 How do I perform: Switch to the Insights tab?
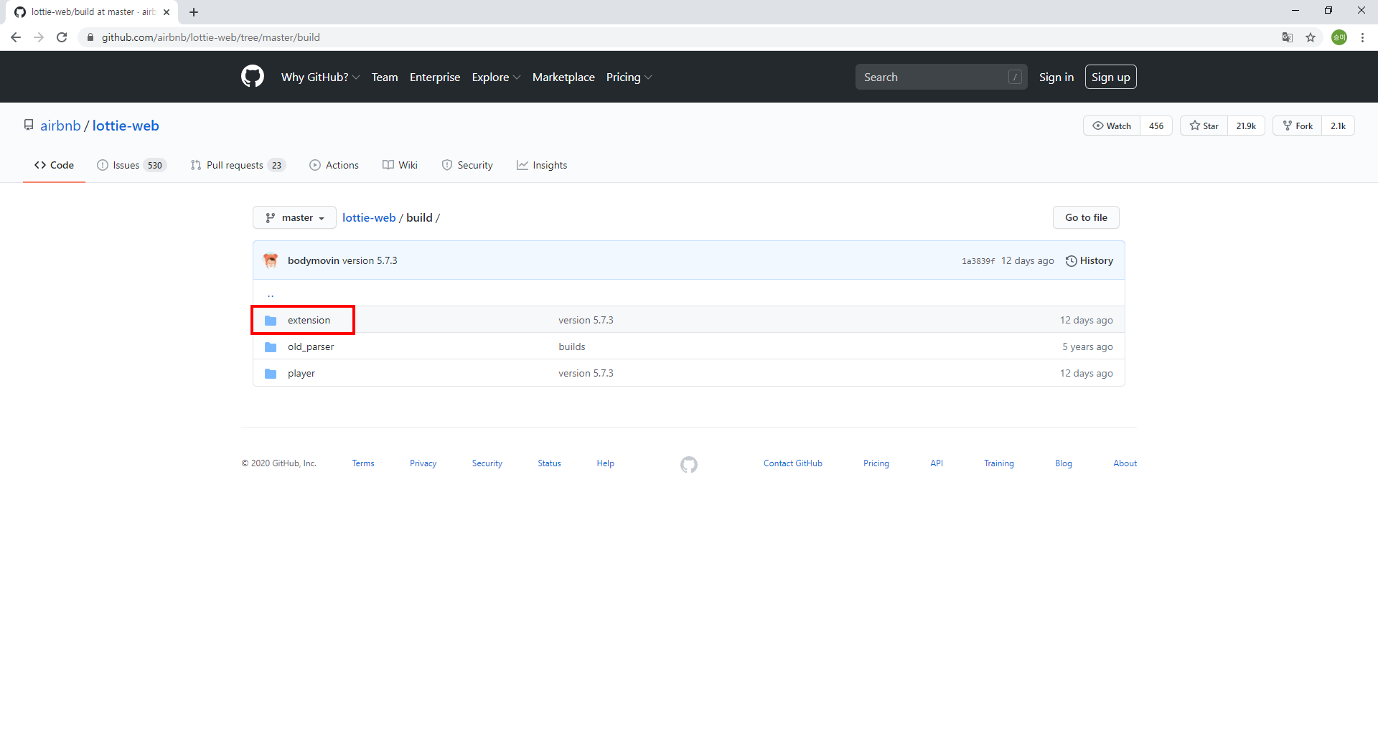pos(542,165)
